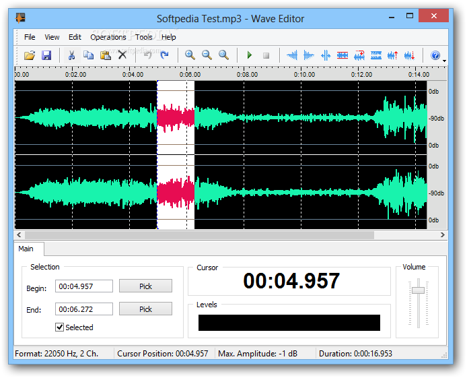Image resolution: width=467 pixels, height=378 pixels.
Task: Click the Pick button for Begin
Action: [x=145, y=286]
